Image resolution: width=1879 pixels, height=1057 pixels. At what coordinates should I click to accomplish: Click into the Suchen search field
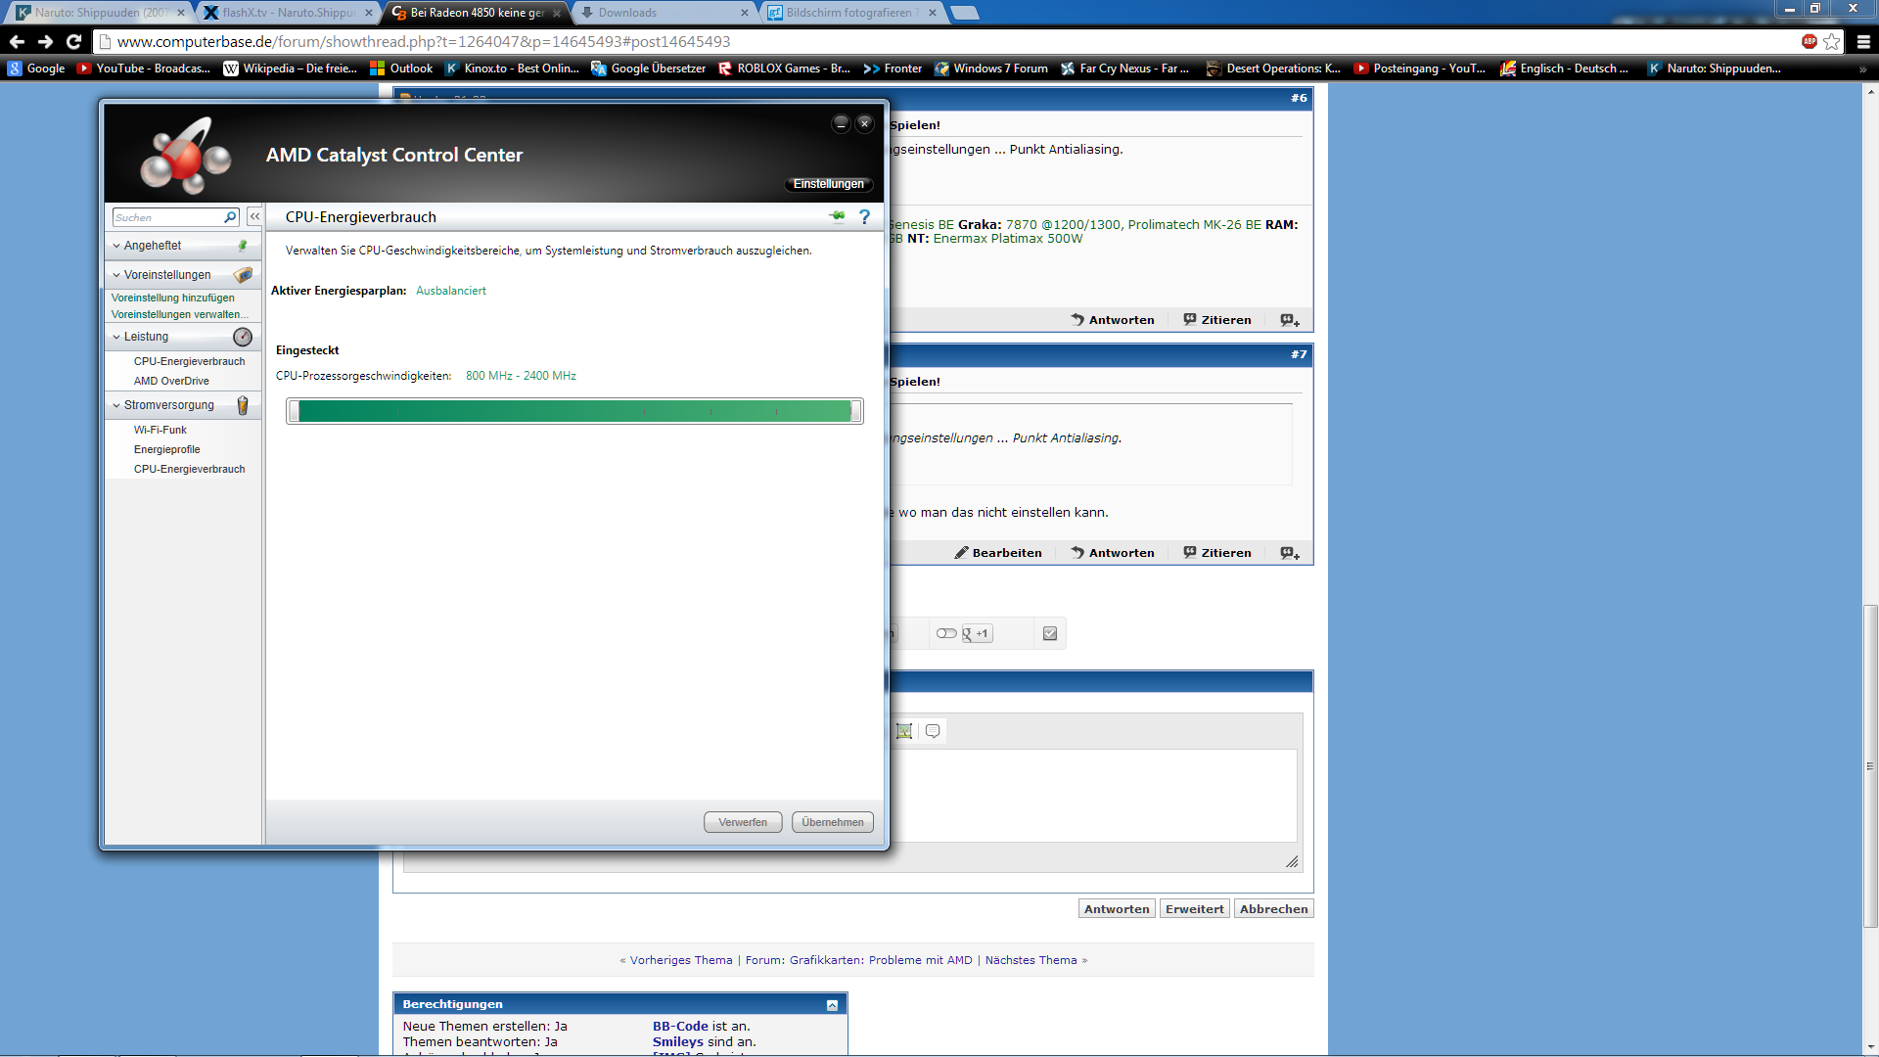pos(166,217)
